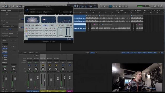165x93 pixels.
Task: Open the Library via the toolbar icon
Action: pos(3,6)
